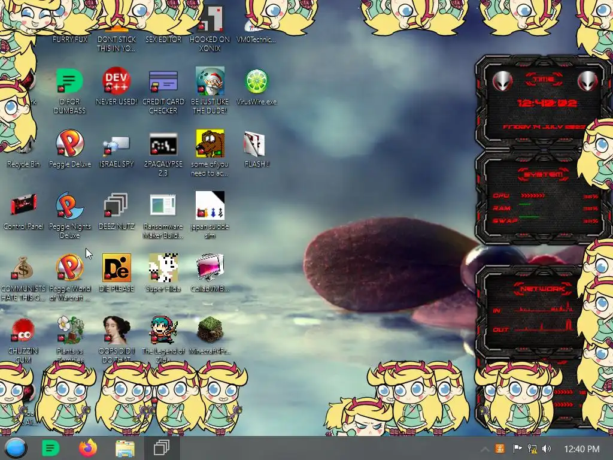613x460 pixels.
Task: Click the left alien head widget emblem
Action: coord(502,81)
